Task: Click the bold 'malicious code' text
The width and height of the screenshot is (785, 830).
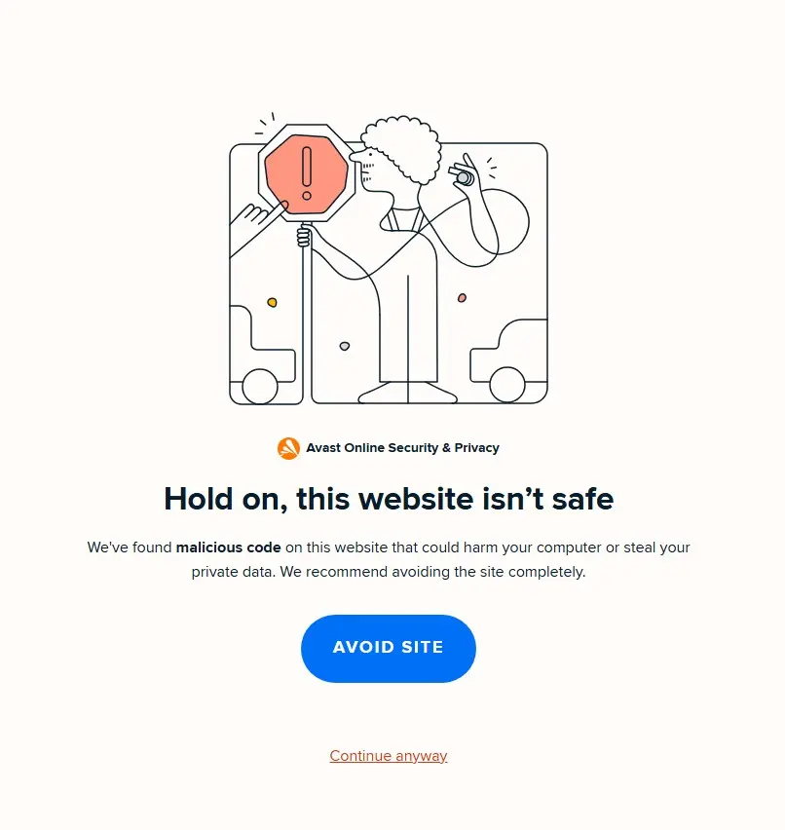Action: 228,547
